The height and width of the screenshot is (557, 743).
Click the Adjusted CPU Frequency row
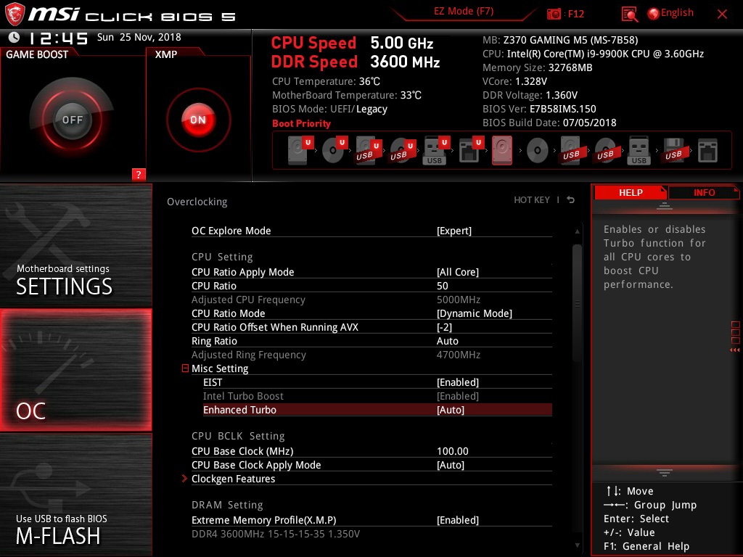pos(371,300)
